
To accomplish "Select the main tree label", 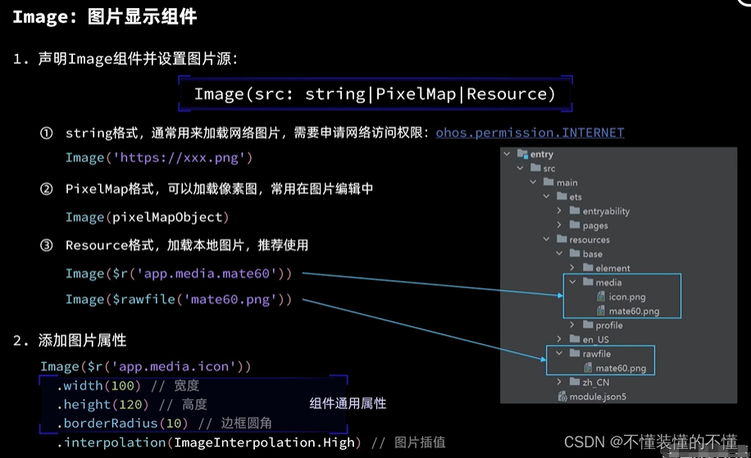I will (x=567, y=183).
